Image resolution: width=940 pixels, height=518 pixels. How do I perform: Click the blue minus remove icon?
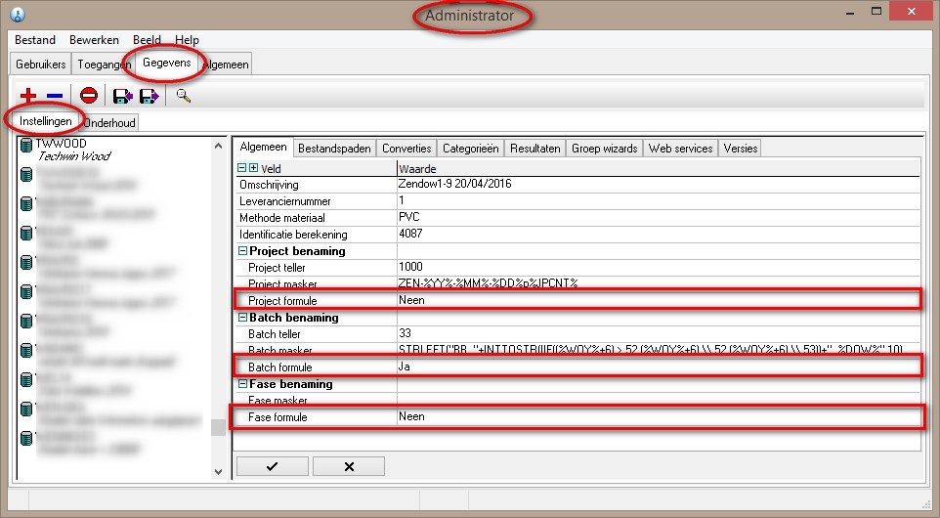click(55, 96)
